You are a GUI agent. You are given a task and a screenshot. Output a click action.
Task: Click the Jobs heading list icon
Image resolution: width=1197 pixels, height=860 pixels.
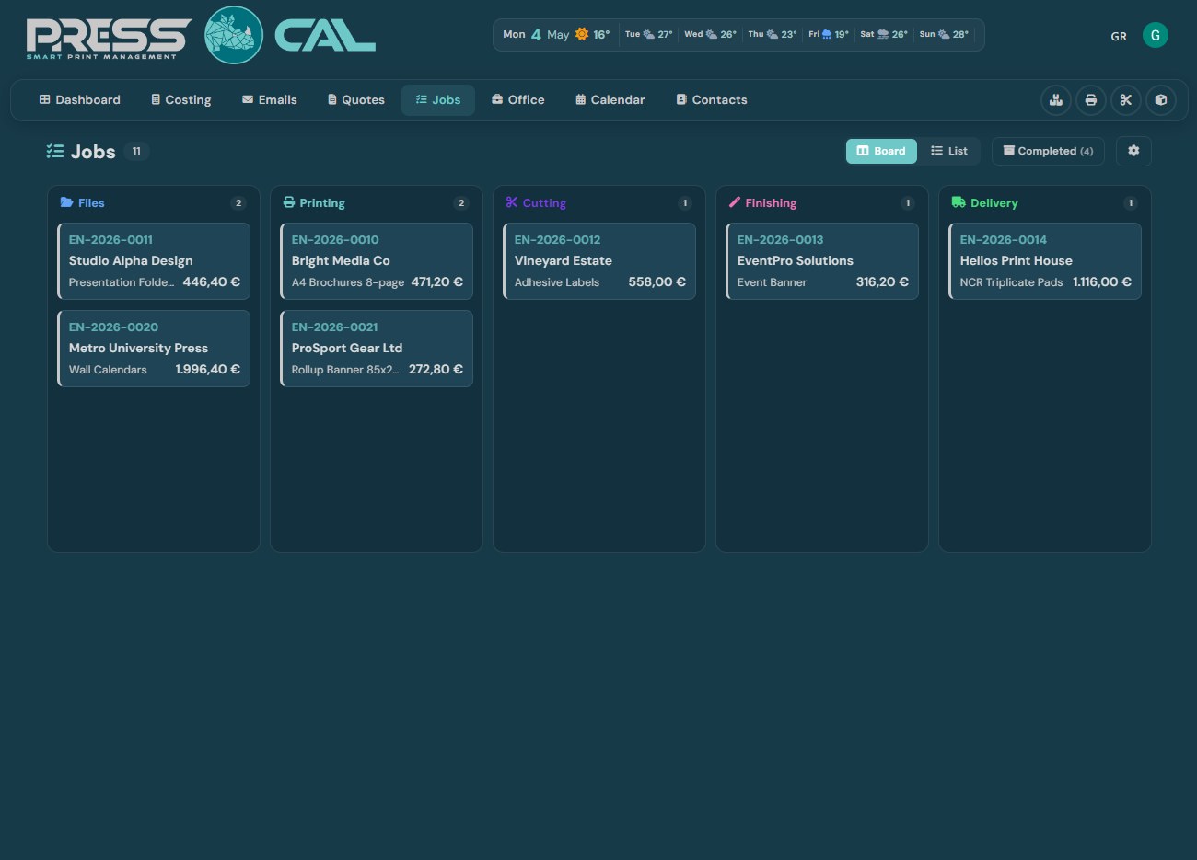pyautogui.click(x=55, y=151)
